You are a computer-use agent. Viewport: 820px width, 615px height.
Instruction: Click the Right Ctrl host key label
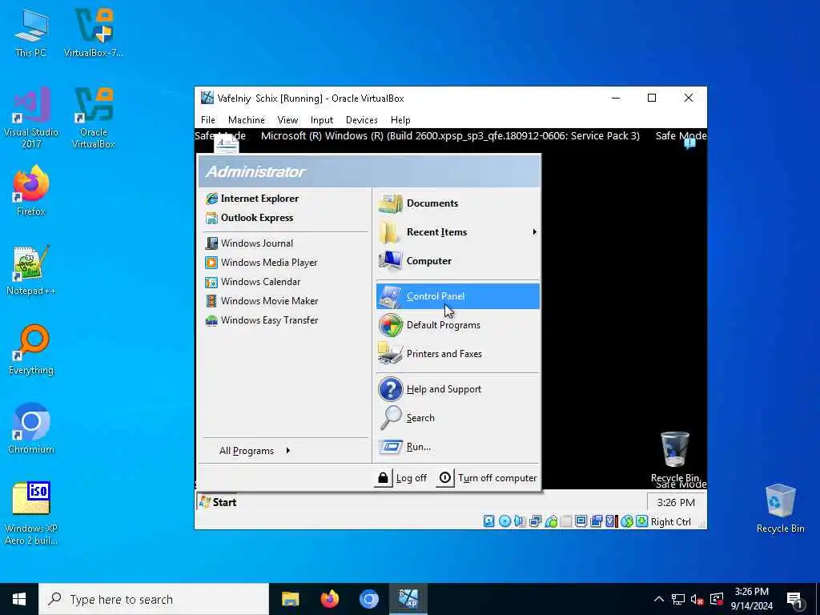(671, 522)
